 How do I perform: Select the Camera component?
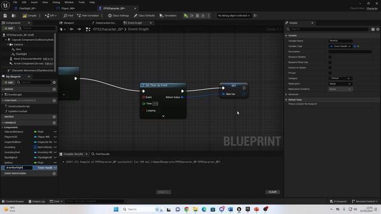coord(18,45)
